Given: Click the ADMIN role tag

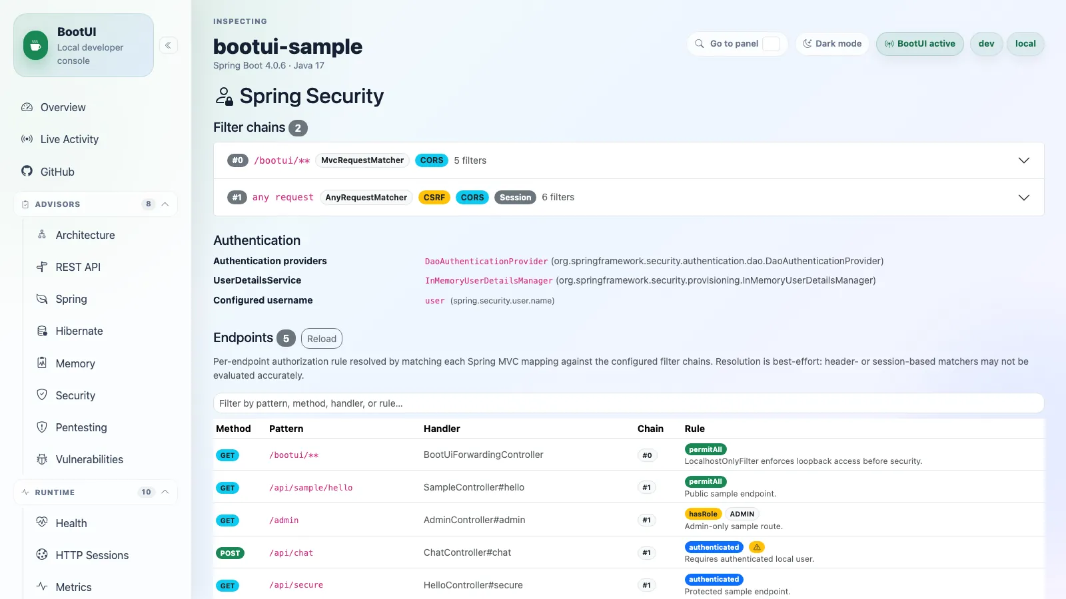Looking at the screenshot, I should [x=742, y=514].
